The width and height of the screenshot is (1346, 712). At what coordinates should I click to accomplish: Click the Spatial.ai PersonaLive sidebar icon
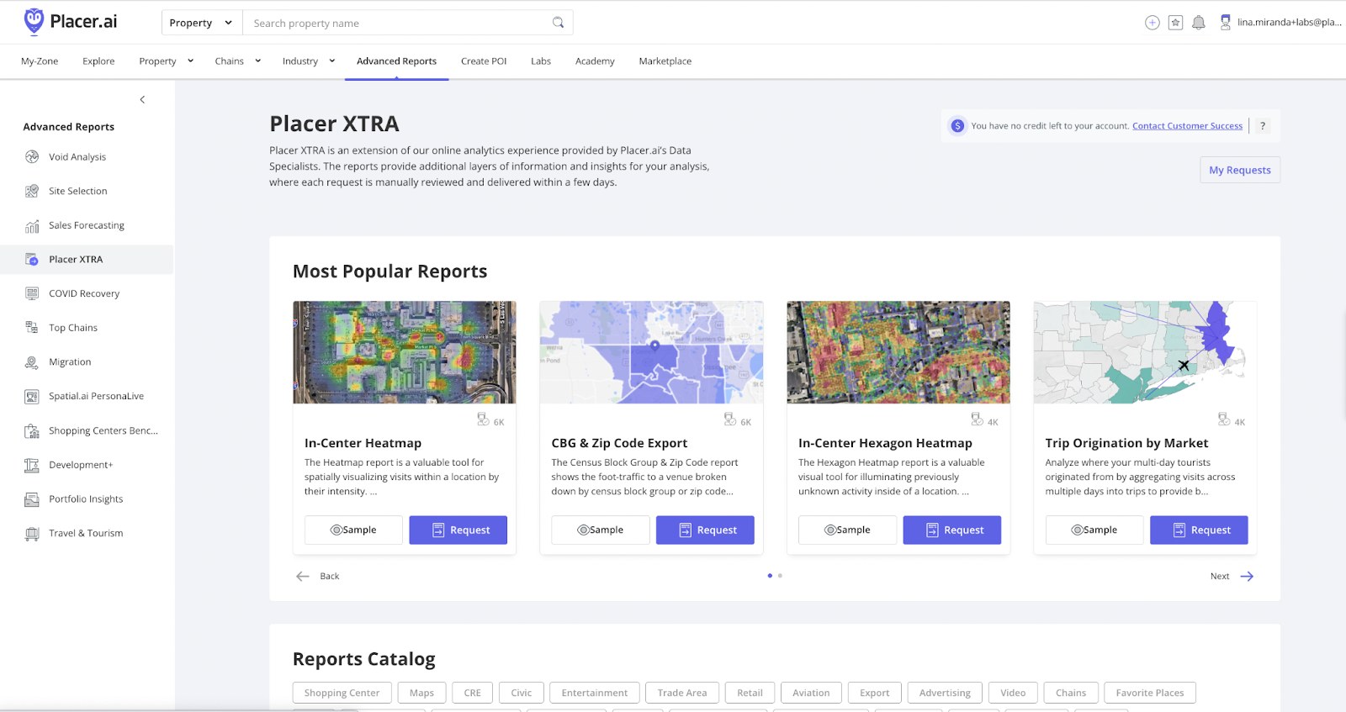coord(32,396)
